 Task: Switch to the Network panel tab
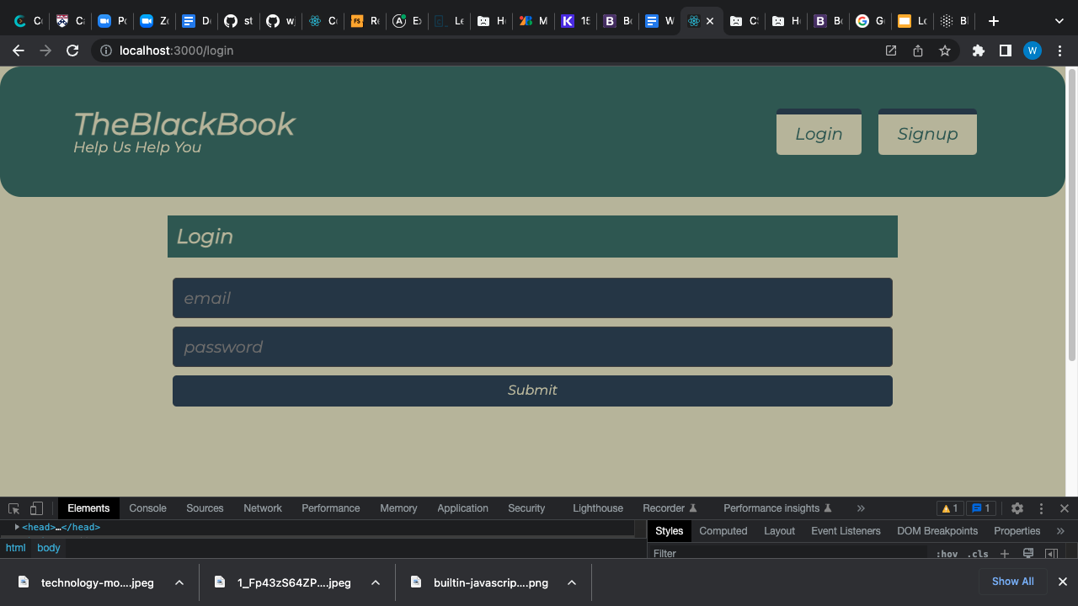263,508
